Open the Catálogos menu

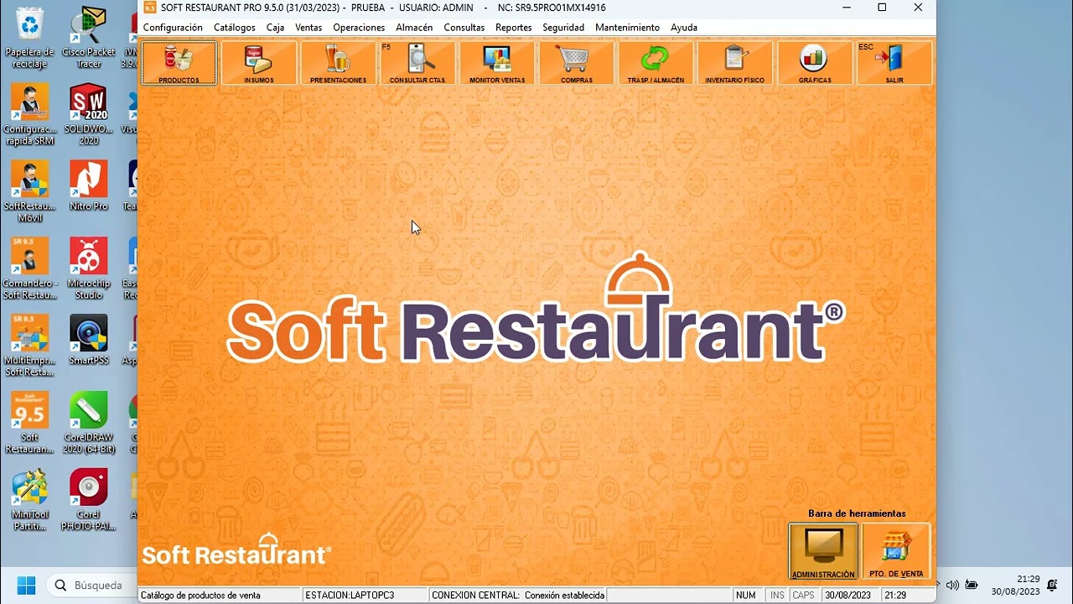(x=235, y=28)
